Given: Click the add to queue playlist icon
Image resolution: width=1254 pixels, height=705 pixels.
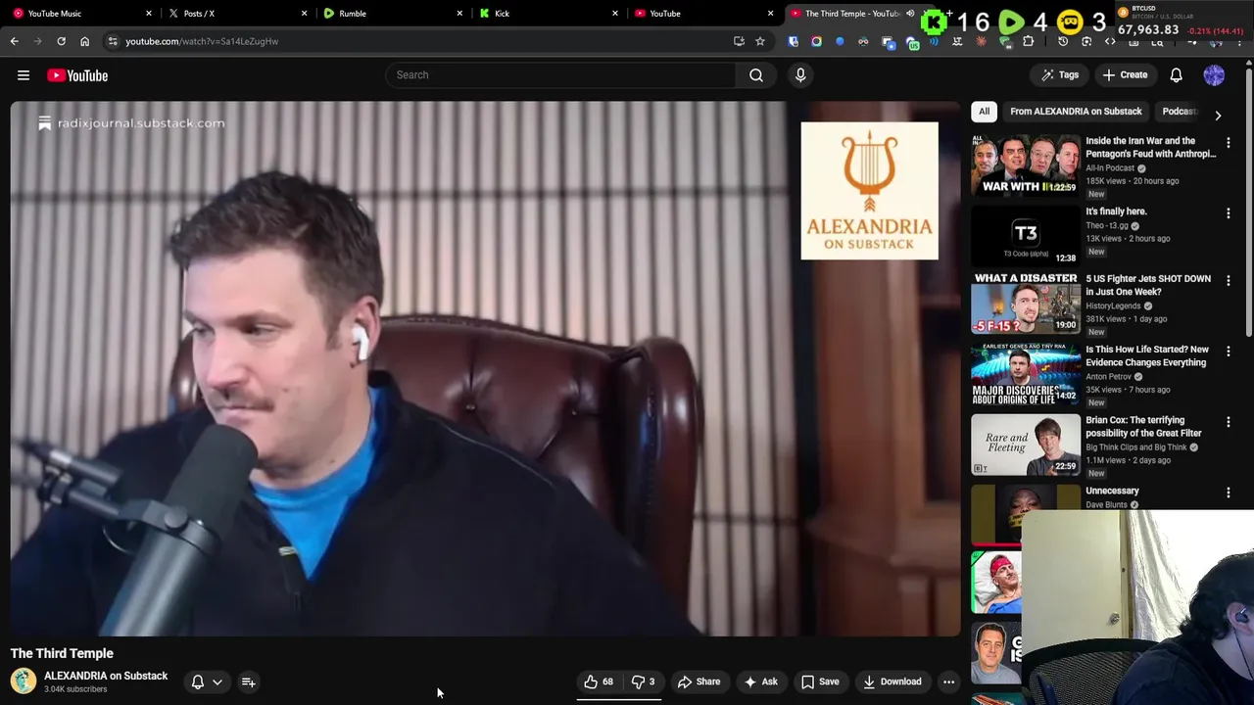Looking at the screenshot, I should click(248, 681).
